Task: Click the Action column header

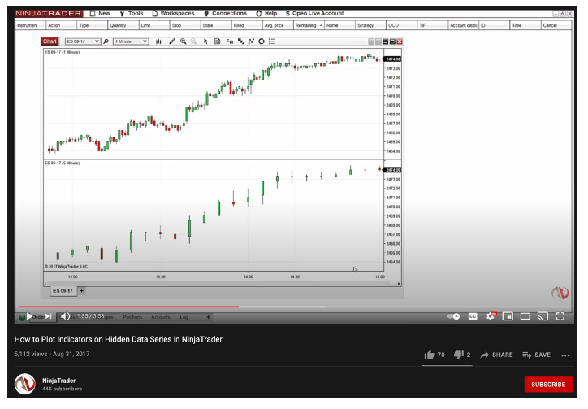Action: [x=61, y=25]
